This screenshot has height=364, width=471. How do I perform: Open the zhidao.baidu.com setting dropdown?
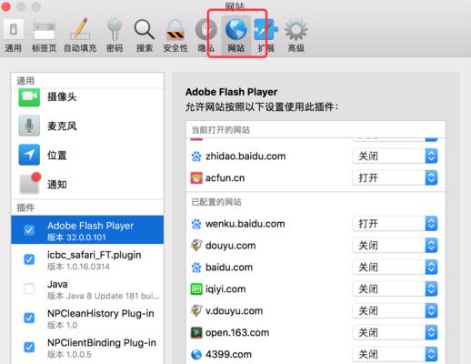click(x=395, y=157)
